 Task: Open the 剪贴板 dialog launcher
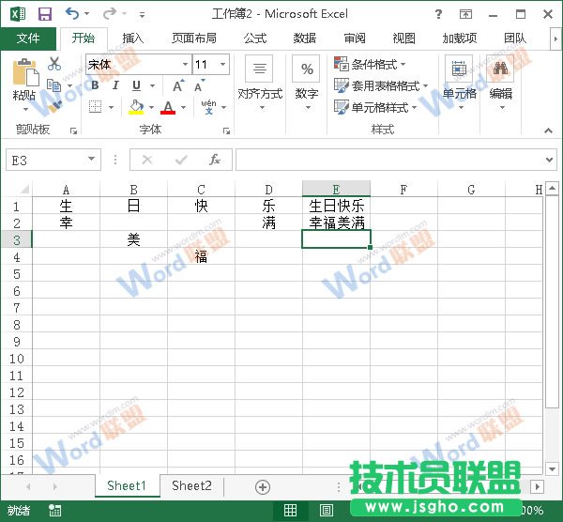tap(73, 130)
